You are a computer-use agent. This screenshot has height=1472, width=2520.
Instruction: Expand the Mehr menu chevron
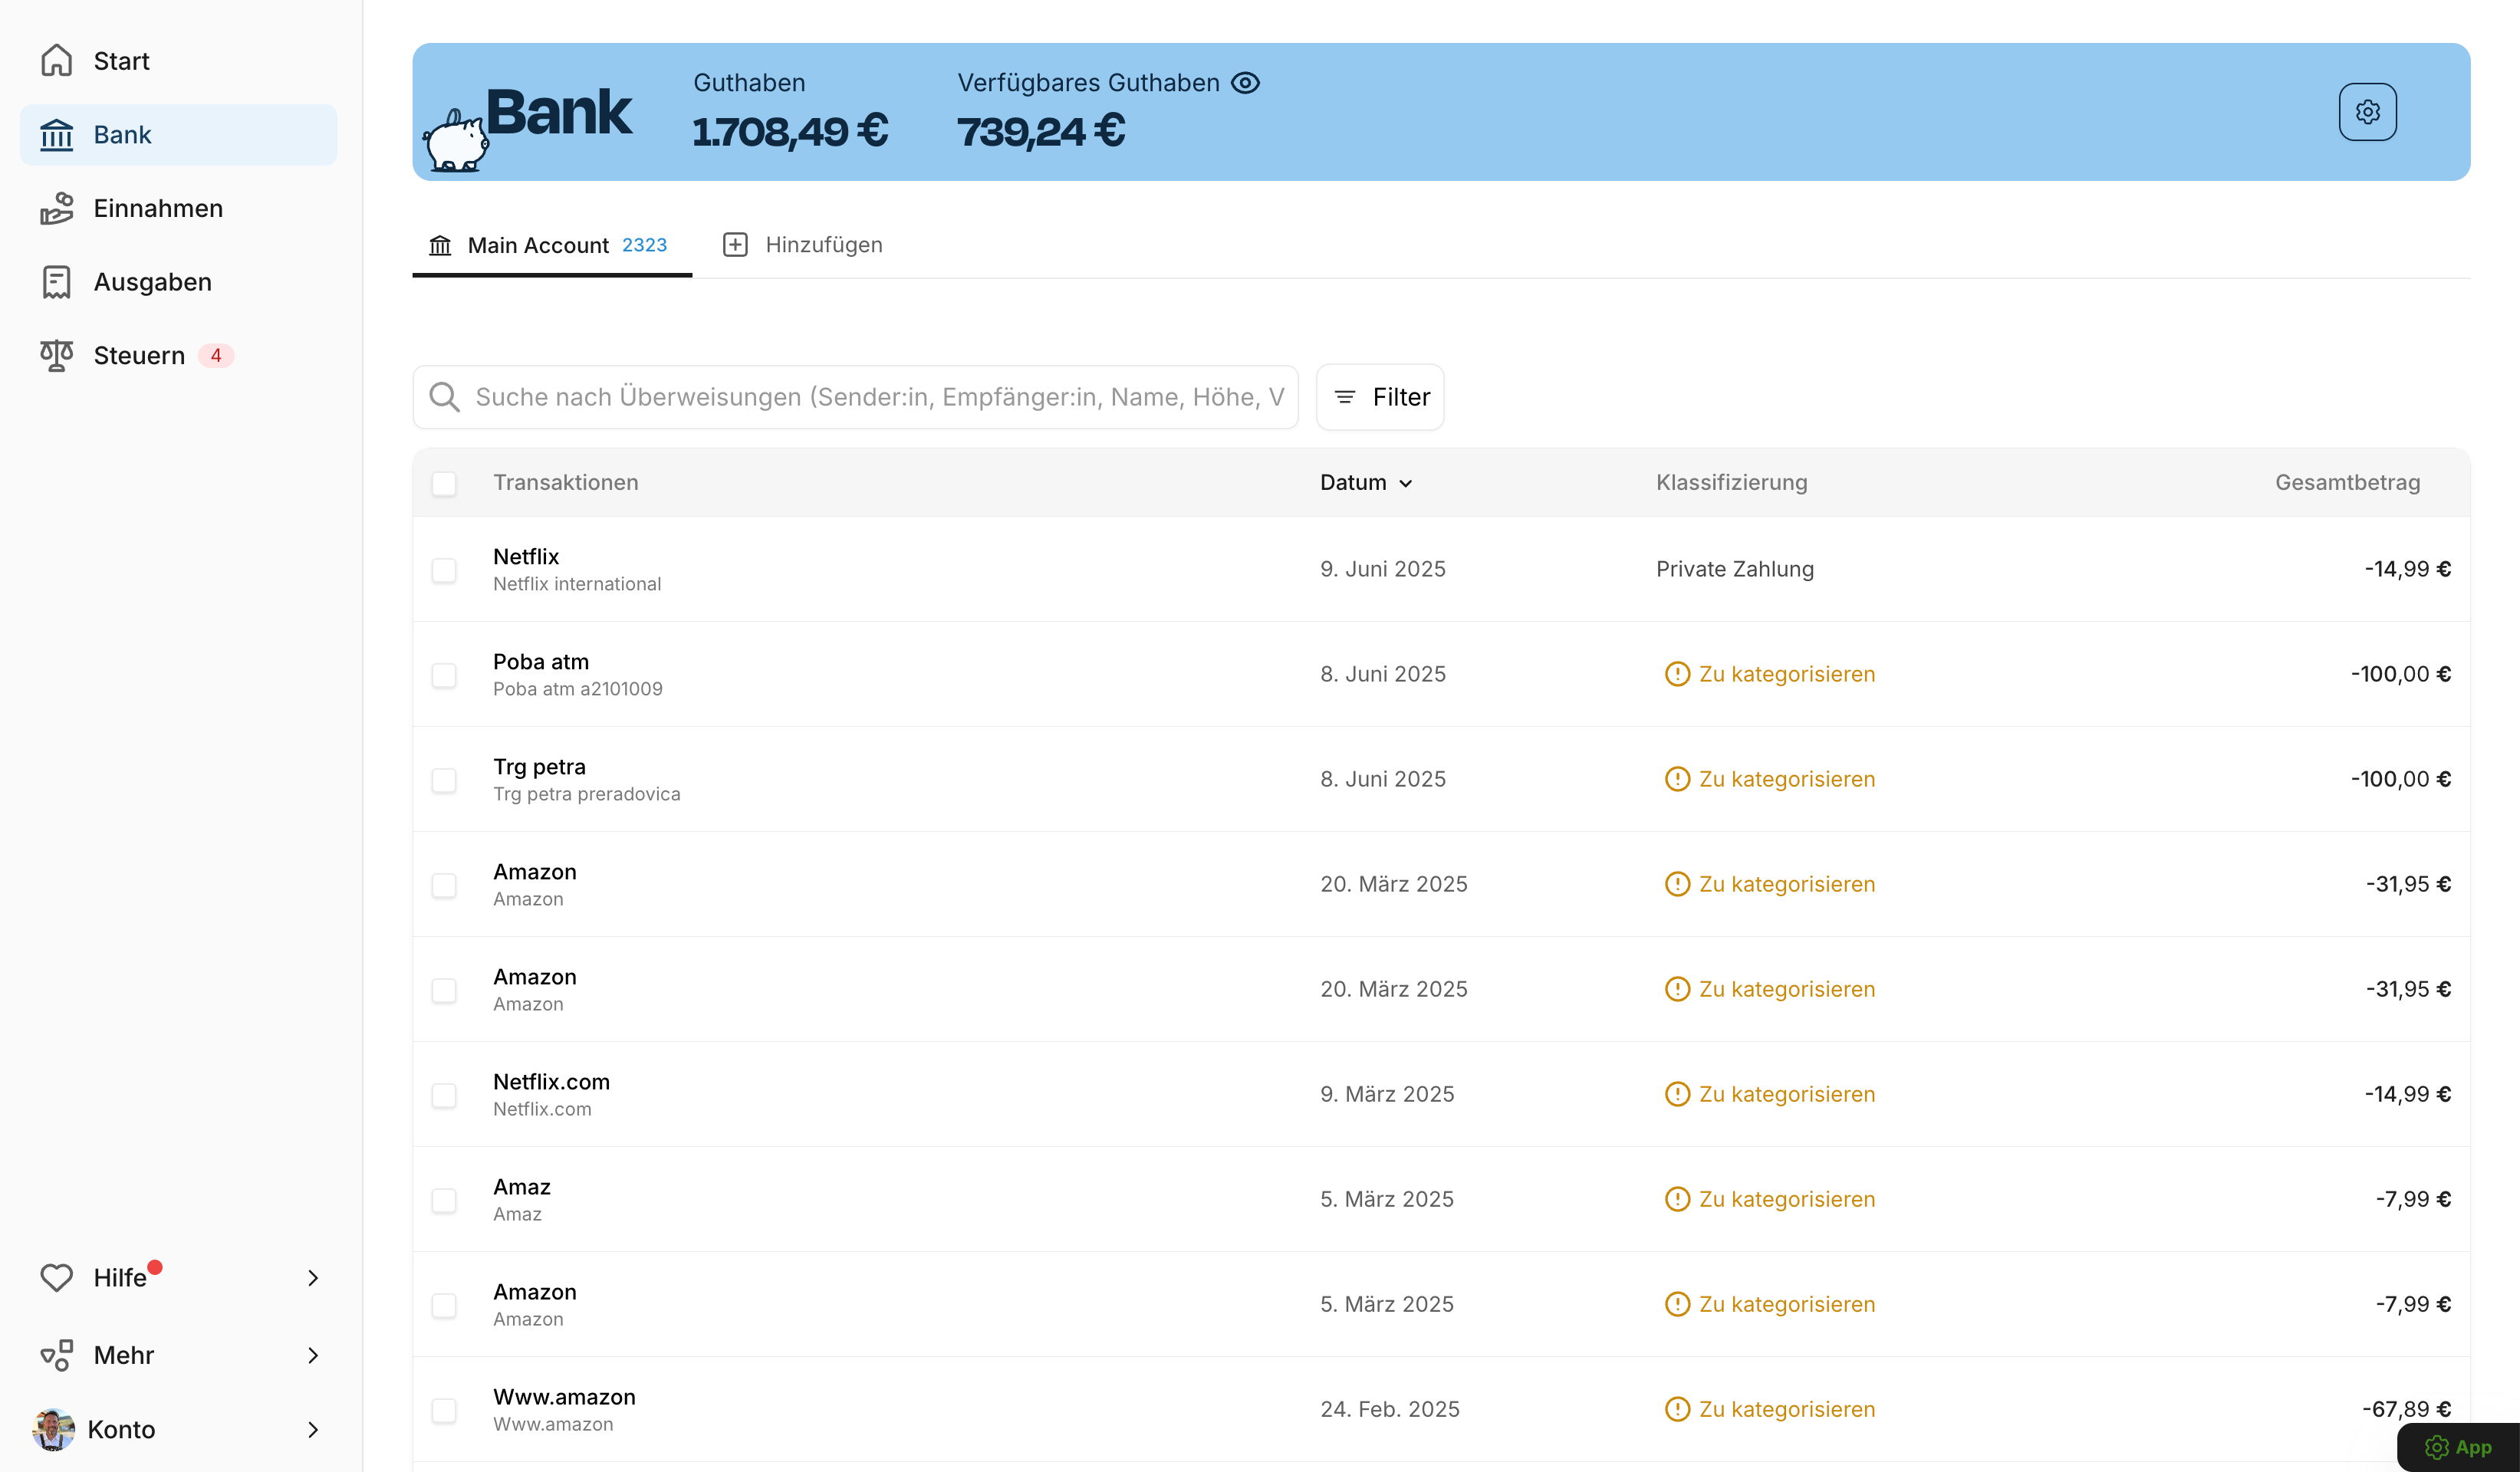click(x=313, y=1355)
